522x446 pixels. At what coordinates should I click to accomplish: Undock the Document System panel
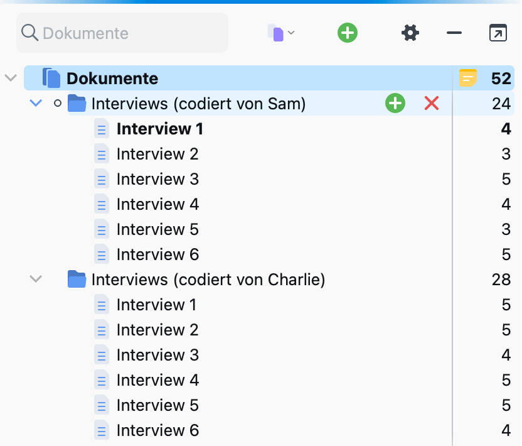498,33
